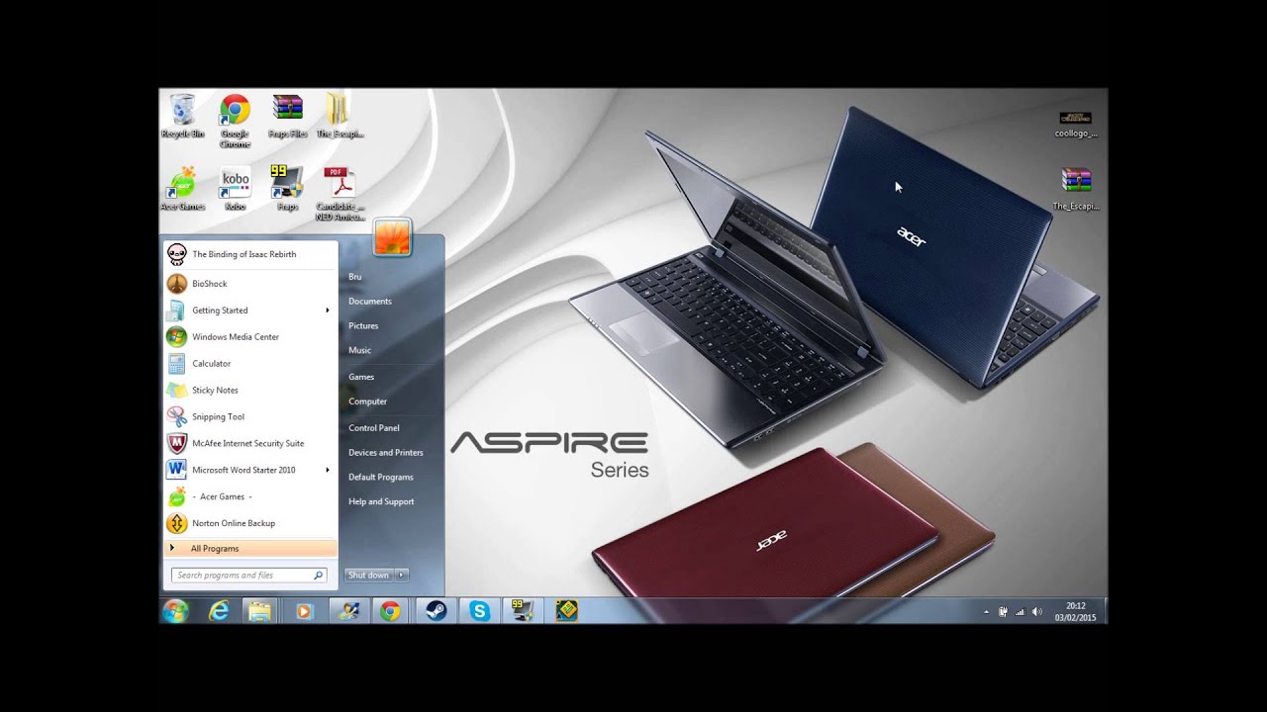1267x712 pixels.
Task: Open McAfee Internet Security Suite
Action: 251,444
